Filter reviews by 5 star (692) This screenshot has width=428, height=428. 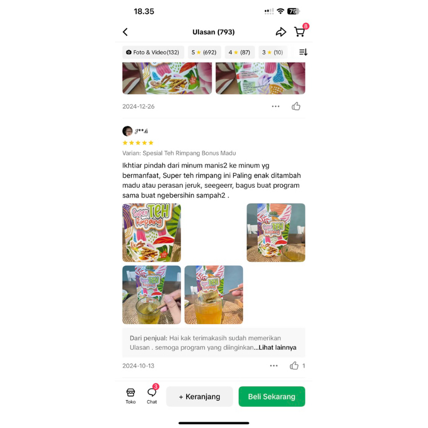pyautogui.click(x=204, y=52)
